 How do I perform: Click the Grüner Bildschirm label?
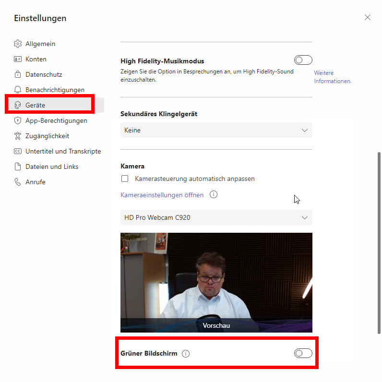[149, 353]
